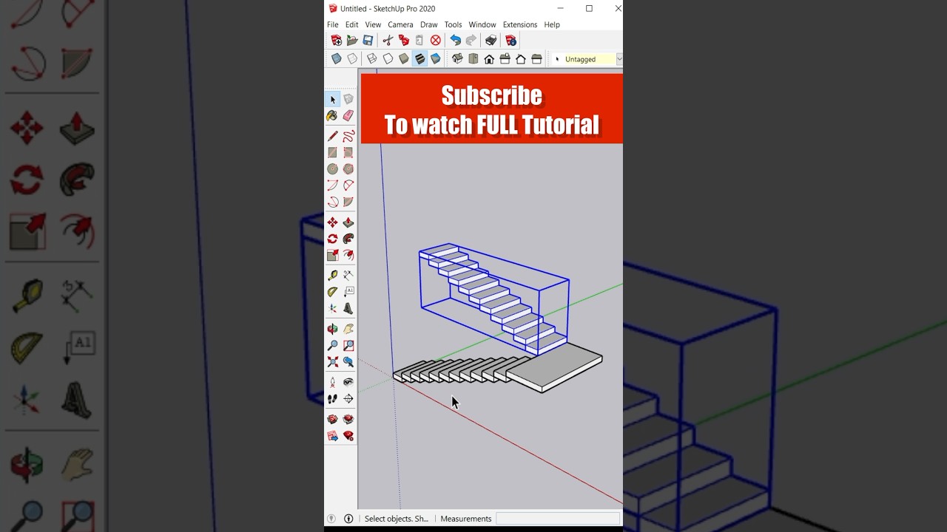Select the Zoom Window tool
Image resolution: width=947 pixels, height=532 pixels.
(348, 345)
